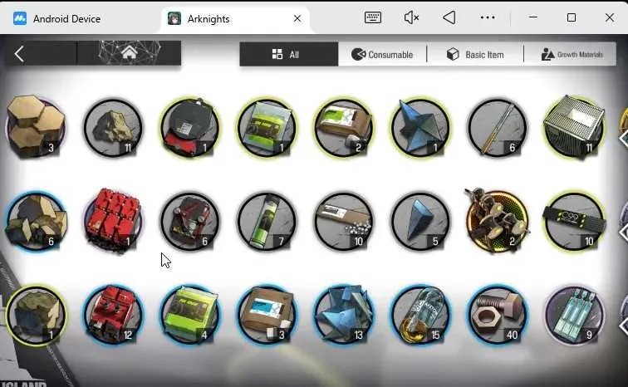Select the tan rock item with count 11
The width and height of the screenshot is (628, 387).
(x=113, y=127)
